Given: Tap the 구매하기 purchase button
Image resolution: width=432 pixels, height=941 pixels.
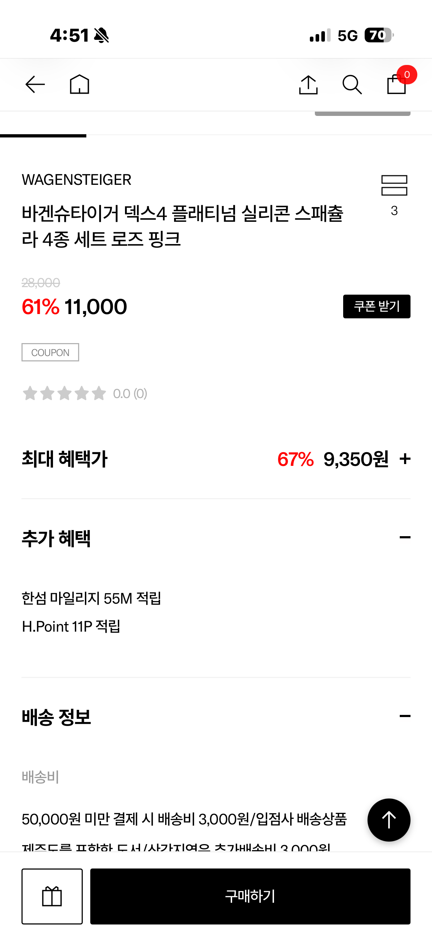Looking at the screenshot, I should click(x=250, y=896).
